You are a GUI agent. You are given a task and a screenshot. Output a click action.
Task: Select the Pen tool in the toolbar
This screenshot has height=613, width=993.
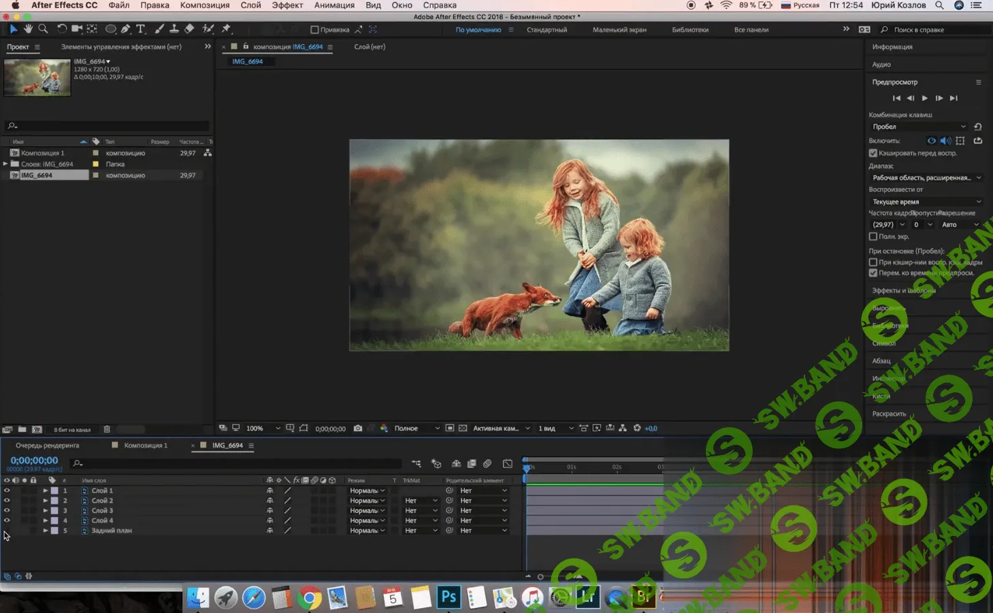(x=126, y=29)
